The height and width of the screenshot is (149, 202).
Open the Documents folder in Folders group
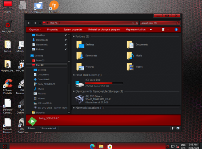coord(137,45)
